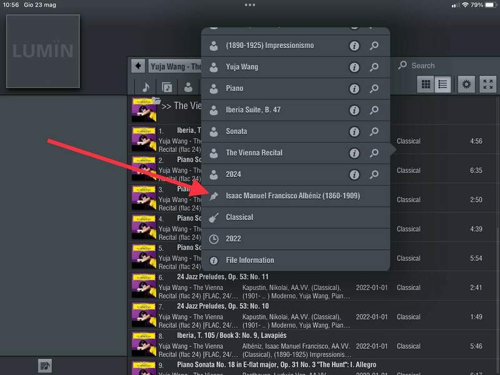Click the LUMIN album art placeholder
Screen dimensions: 500x375
(43, 51)
